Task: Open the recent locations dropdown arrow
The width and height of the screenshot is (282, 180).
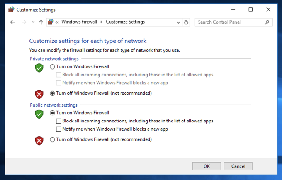Action: coord(33,22)
